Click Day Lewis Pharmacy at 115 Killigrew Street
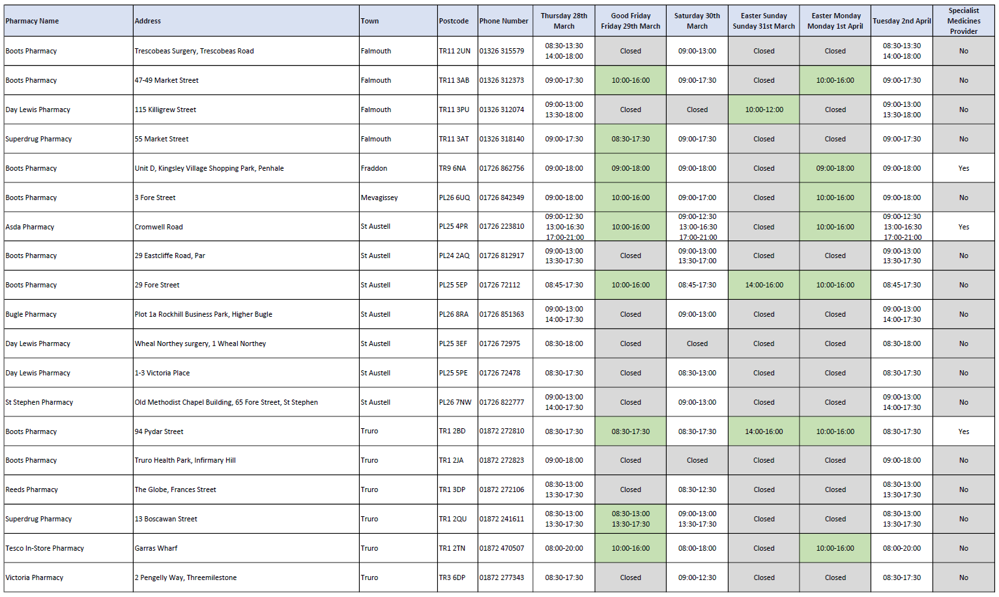Screen dimensions: 999x597 pos(38,109)
